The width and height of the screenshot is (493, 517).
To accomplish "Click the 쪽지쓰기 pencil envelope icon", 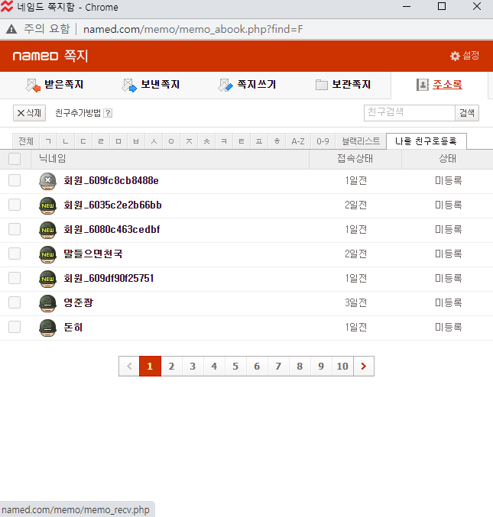I will [x=225, y=85].
